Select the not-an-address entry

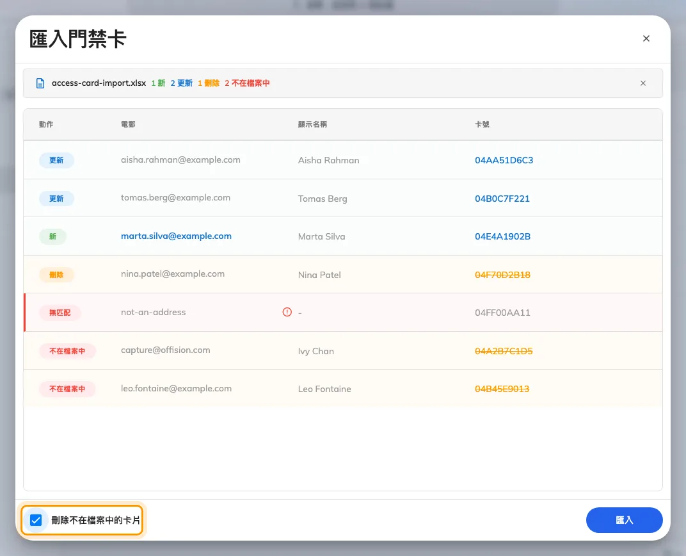point(153,312)
